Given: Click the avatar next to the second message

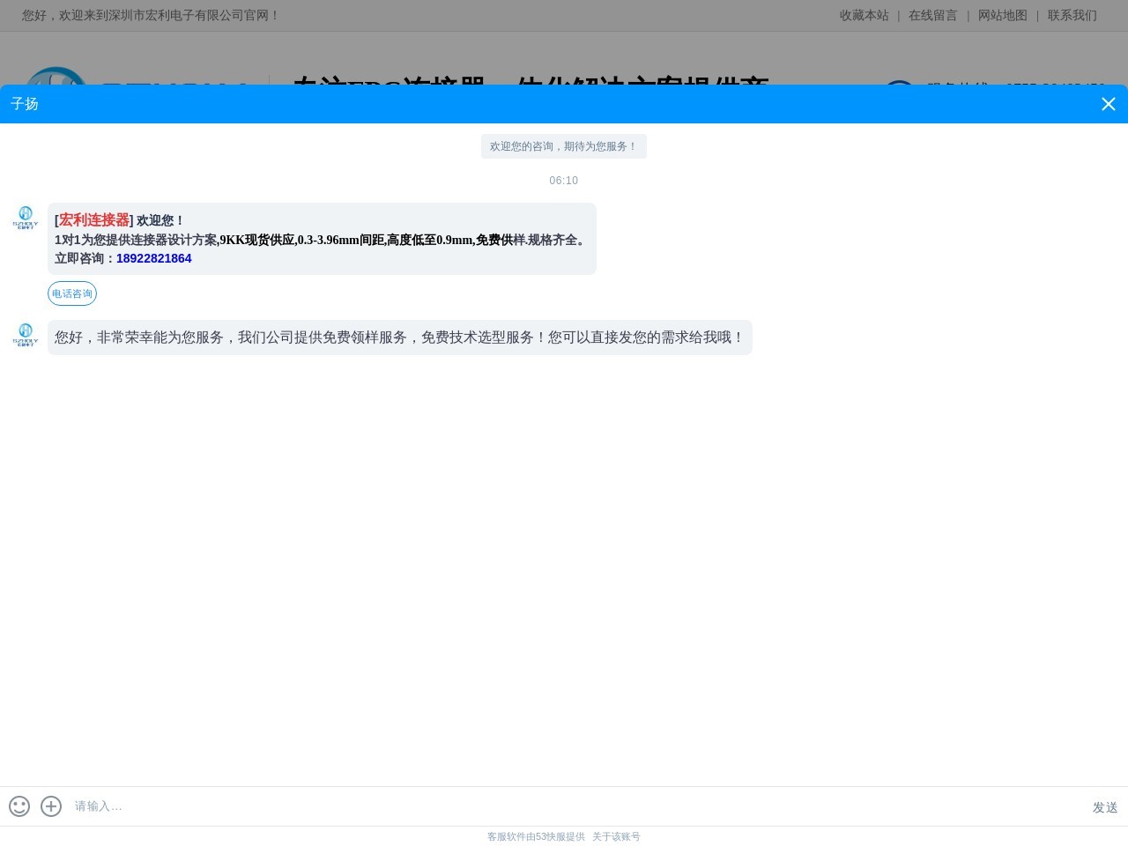Looking at the screenshot, I should 26,335.
